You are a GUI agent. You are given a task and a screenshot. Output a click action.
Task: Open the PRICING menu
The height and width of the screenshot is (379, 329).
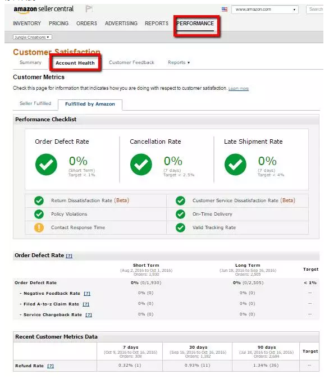58,24
